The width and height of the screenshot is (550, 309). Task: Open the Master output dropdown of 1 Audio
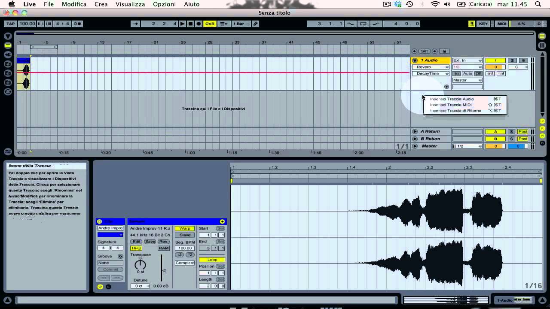[x=467, y=80]
